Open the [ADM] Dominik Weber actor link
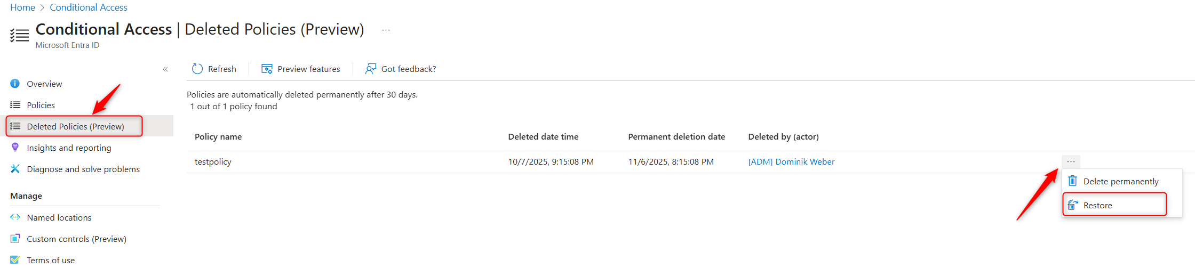 pos(791,161)
